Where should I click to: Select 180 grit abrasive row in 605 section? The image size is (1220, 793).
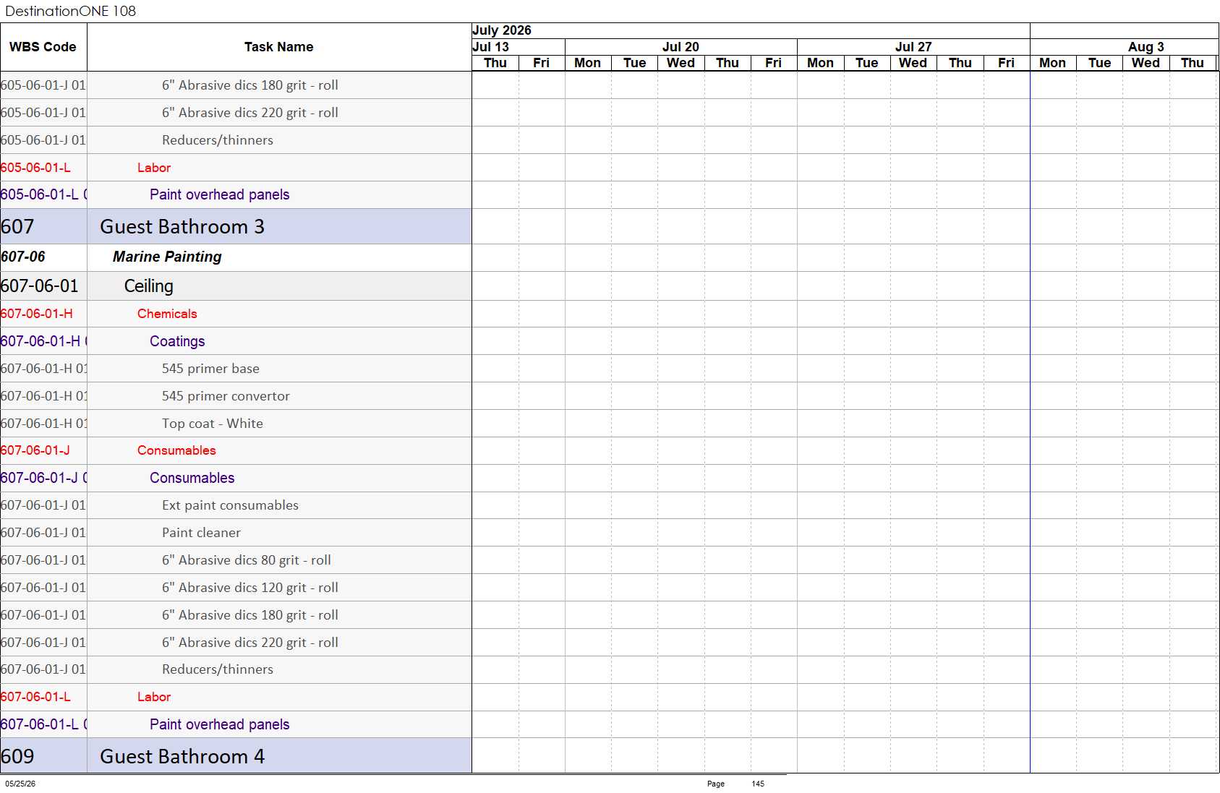236,85
